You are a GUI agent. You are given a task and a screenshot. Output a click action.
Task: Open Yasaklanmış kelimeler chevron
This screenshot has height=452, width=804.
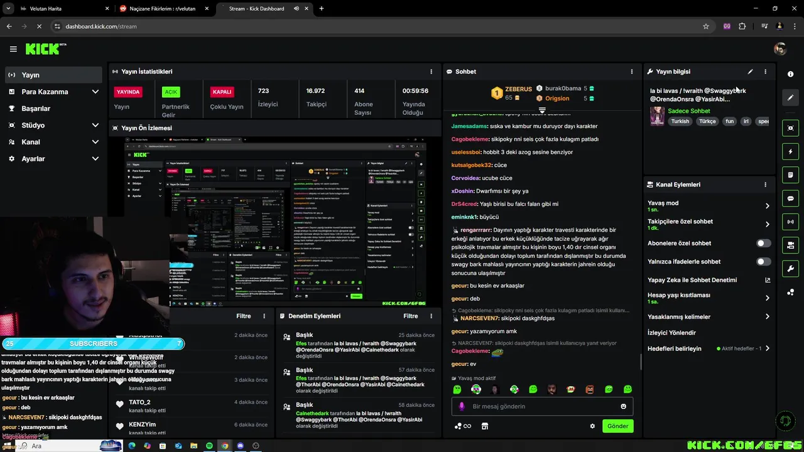767,317
